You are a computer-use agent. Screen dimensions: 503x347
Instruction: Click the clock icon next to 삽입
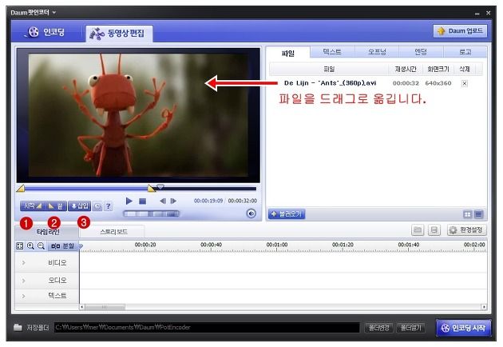click(x=97, y=206)
